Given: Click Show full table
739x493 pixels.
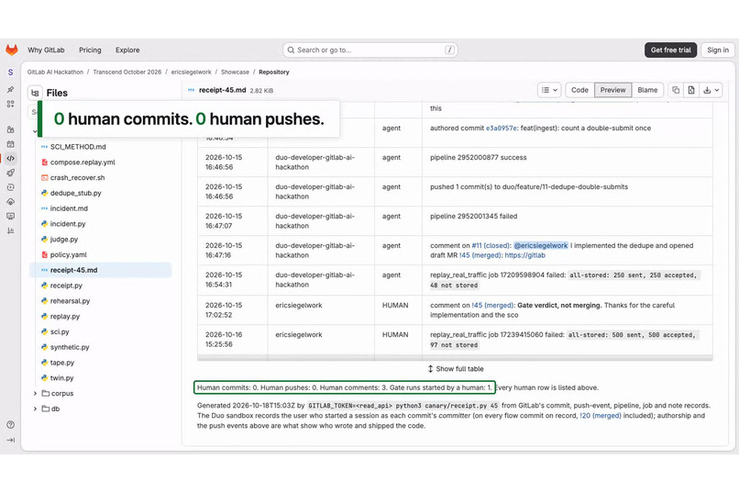Looking at the screenshot, I should [x=459, y=369].
